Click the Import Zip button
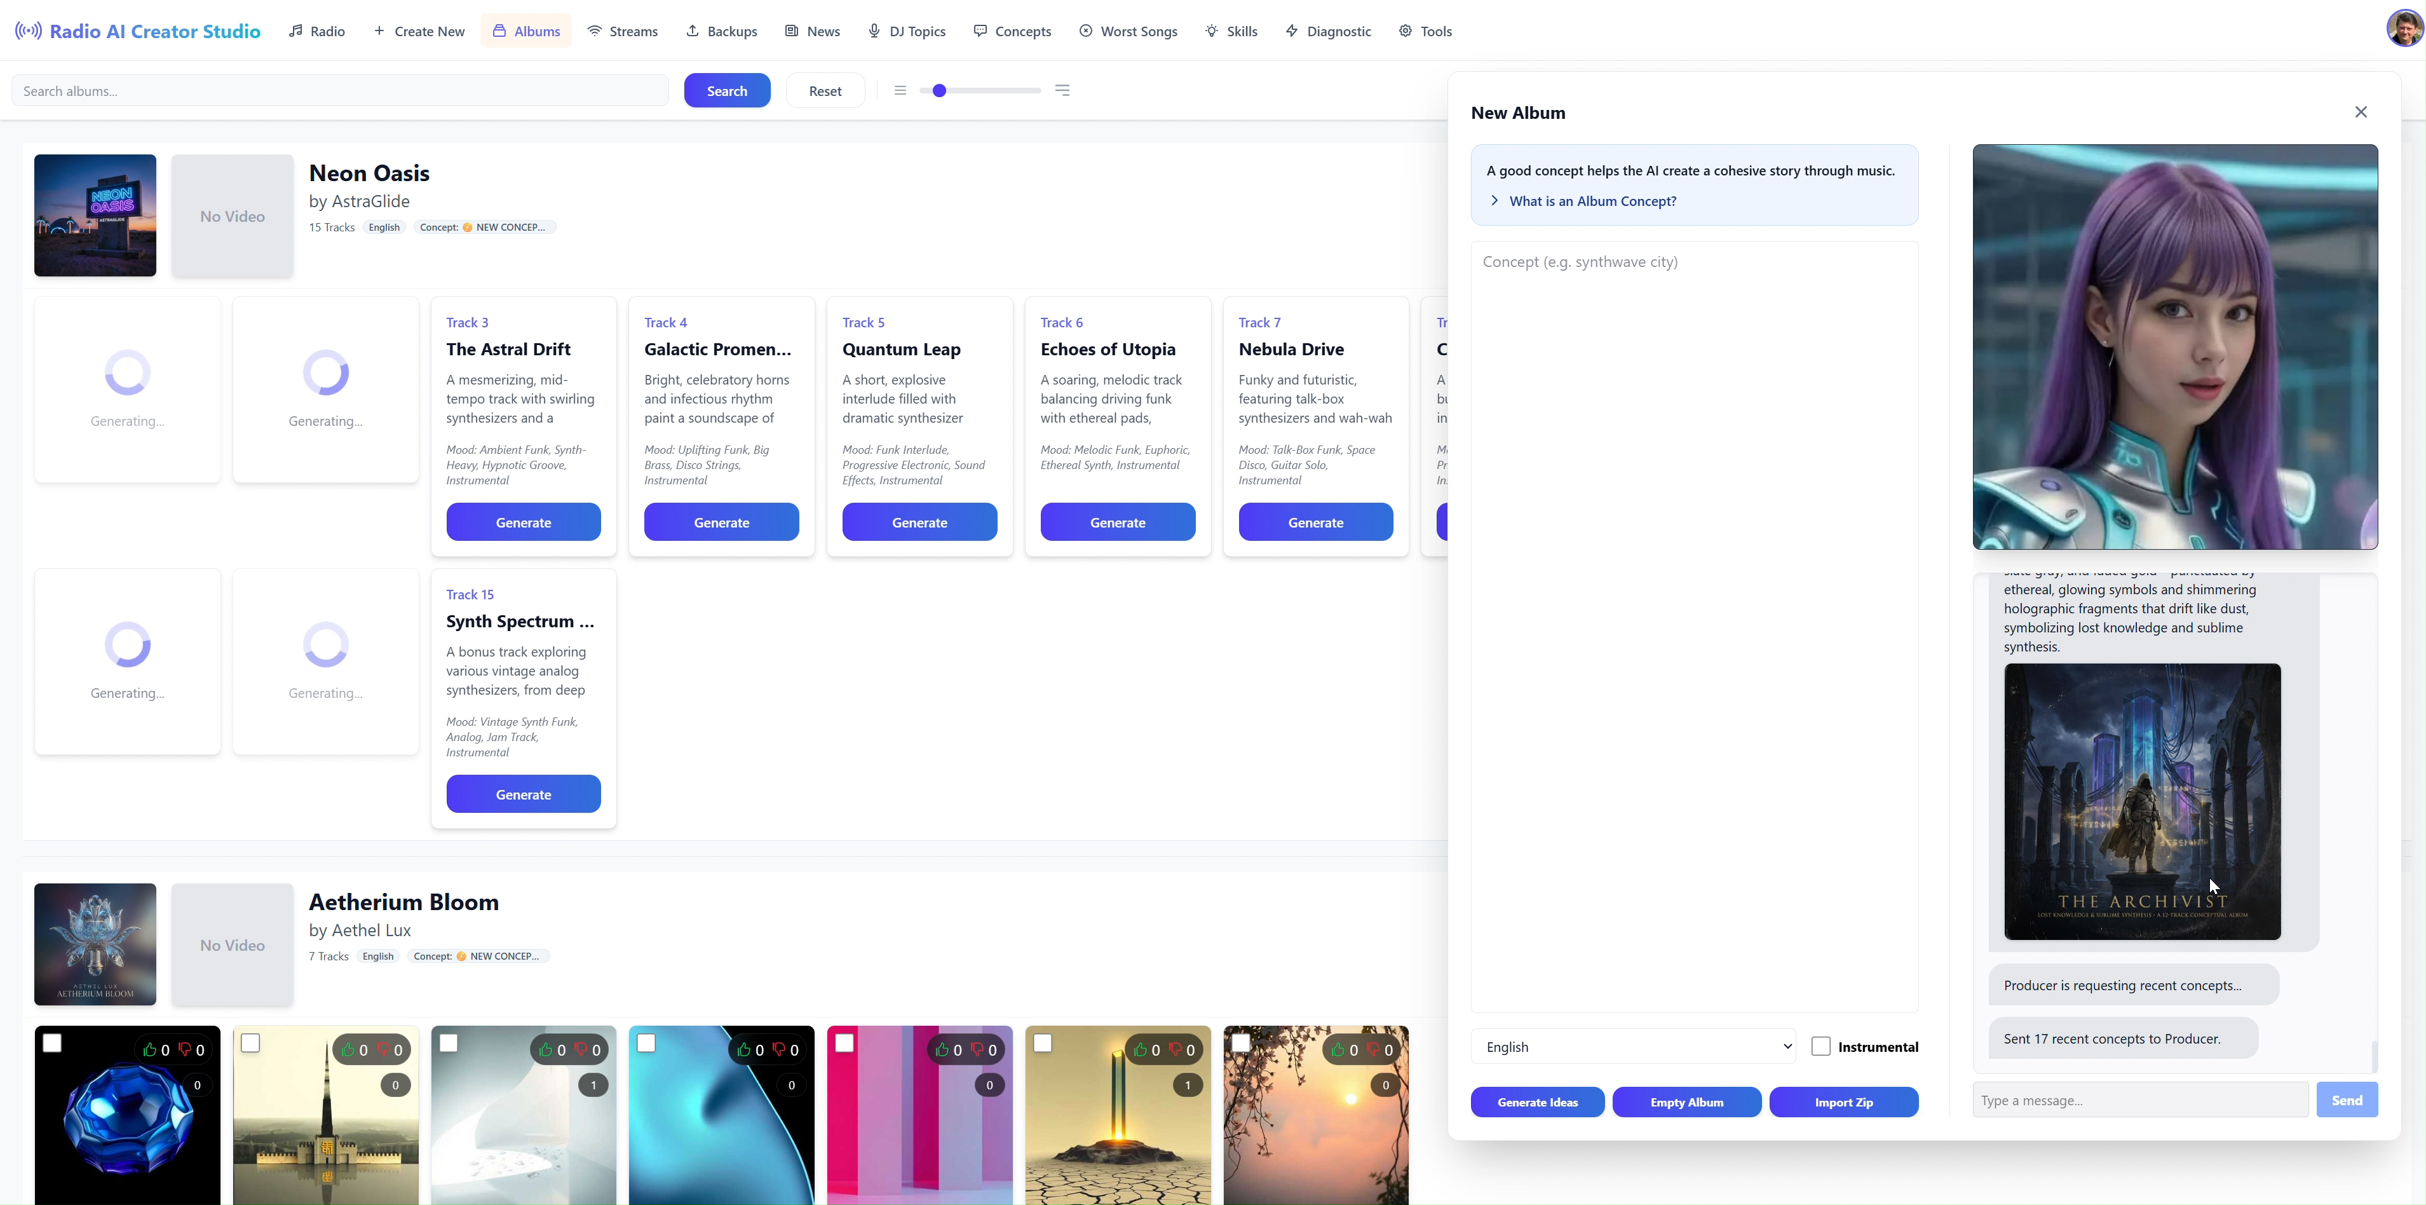 pyautogui.click(x=1843, y=1102)
